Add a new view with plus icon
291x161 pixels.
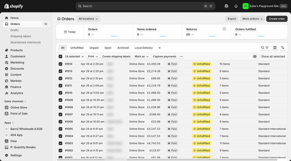(160, 48)
